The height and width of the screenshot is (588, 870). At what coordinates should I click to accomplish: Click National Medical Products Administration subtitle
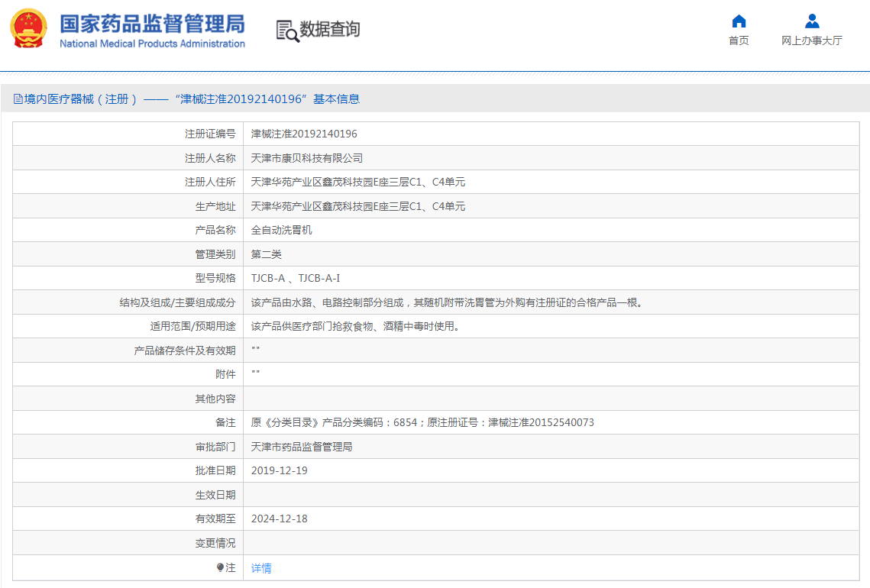(152, 44)
